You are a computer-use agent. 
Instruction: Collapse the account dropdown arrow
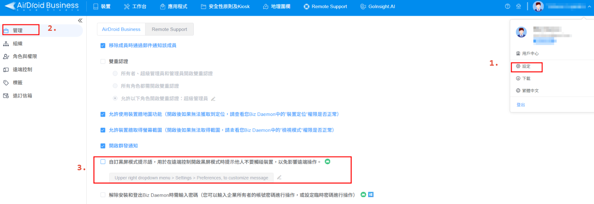589,7
